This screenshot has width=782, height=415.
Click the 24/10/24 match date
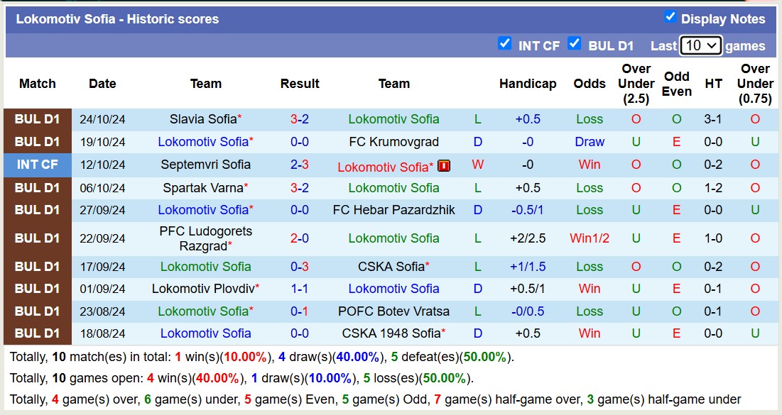(x=102, y=118)
